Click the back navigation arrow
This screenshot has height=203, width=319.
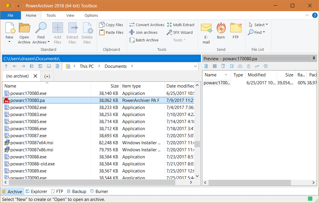[15, 66]
